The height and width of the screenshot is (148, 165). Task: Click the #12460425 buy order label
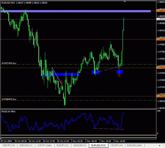click(9, 99)
